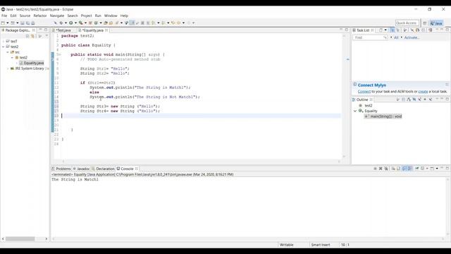The height and width of the screenshot is (254, 451).
Task: Toggle Show Console on standard output change
Action: pos(404,169)
